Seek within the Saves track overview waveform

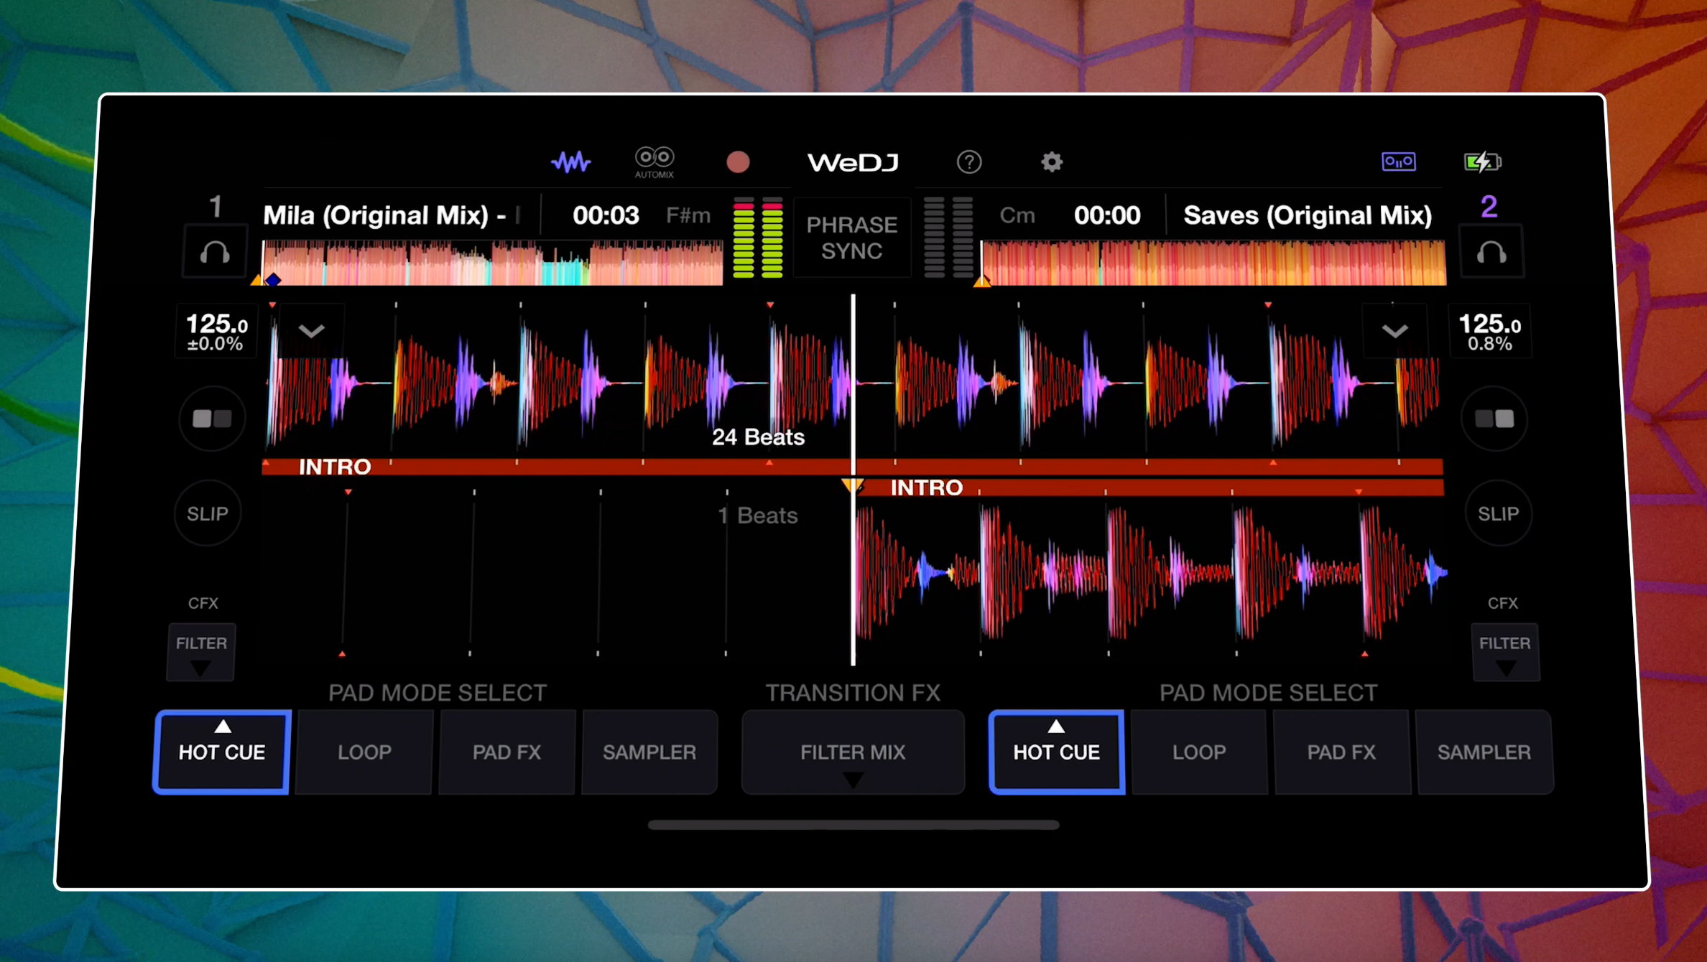pos(1213,263)
